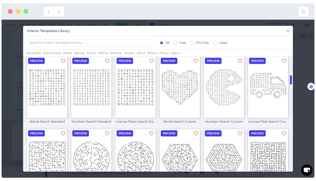The width and height of the screenshot is (316, 181).
Task: Click the Numbers Search Custom title
Action: click(x=224, y=121)
